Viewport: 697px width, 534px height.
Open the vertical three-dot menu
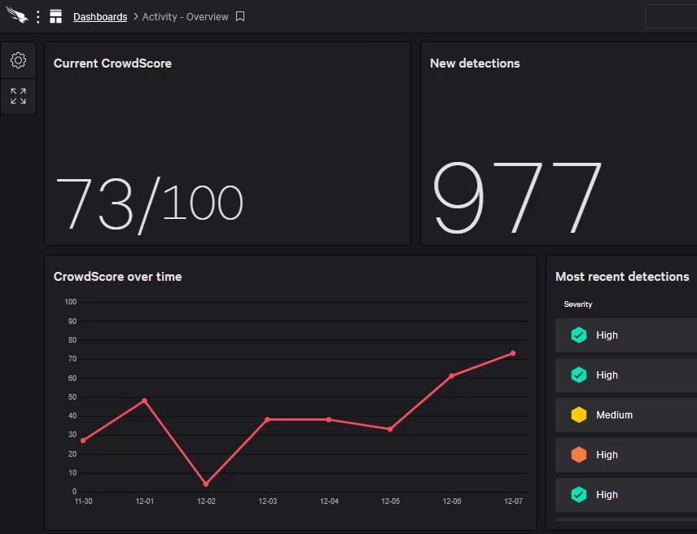37,15
